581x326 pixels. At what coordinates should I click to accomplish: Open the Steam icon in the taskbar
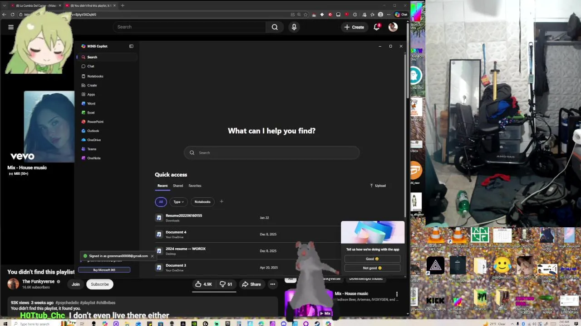tap(317, 323)
